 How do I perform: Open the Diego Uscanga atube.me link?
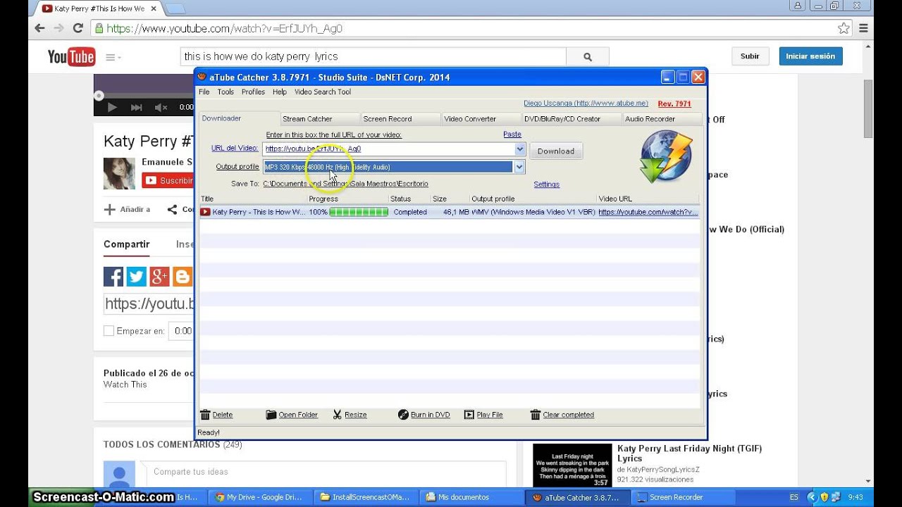click(586, 104)
